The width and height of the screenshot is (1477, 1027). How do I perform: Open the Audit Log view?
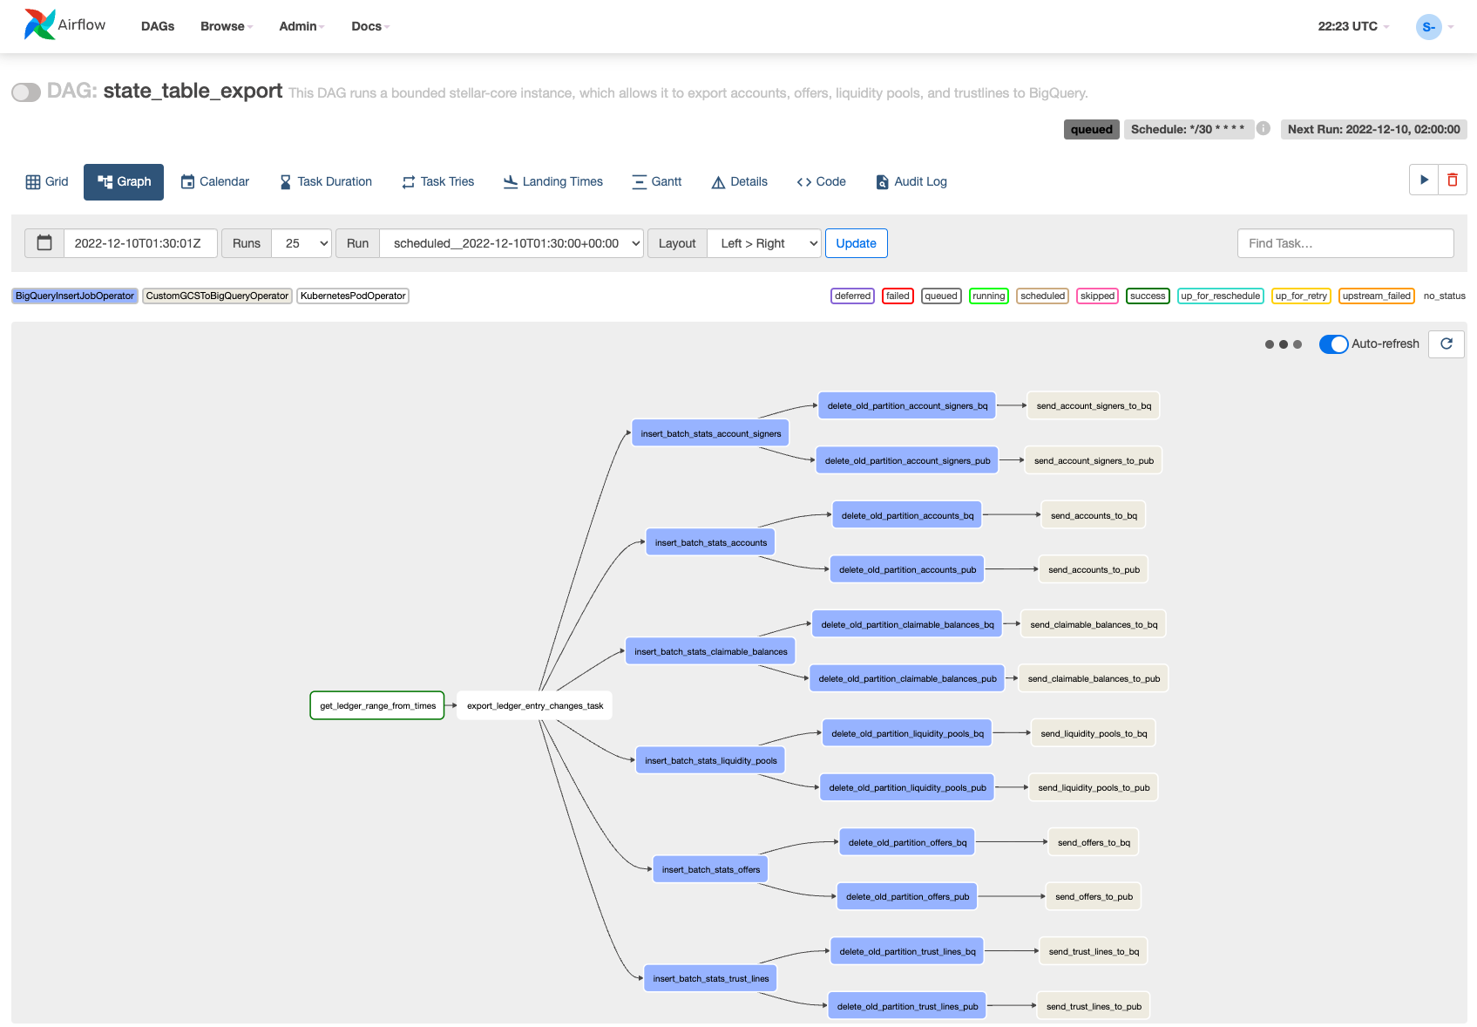click(911, 181)
